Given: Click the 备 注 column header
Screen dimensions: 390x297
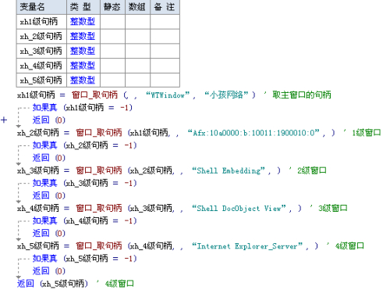Looking at the screenshot, I should pyautogui.click(x=165, y=7).
